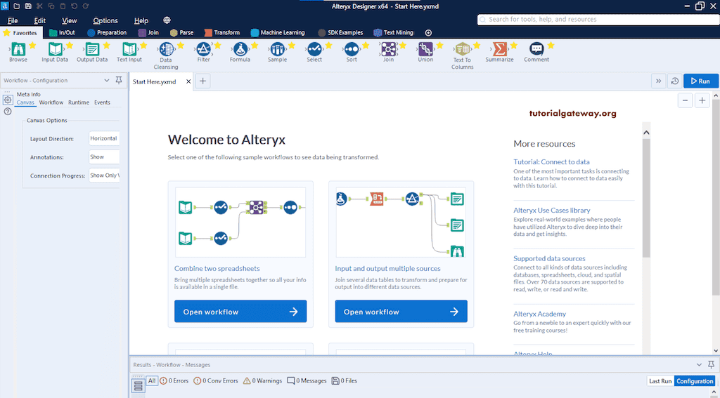This screenshot has height=398, width=720.
Task: Open workflow for Input and output multiple sources
Action: 401,312
